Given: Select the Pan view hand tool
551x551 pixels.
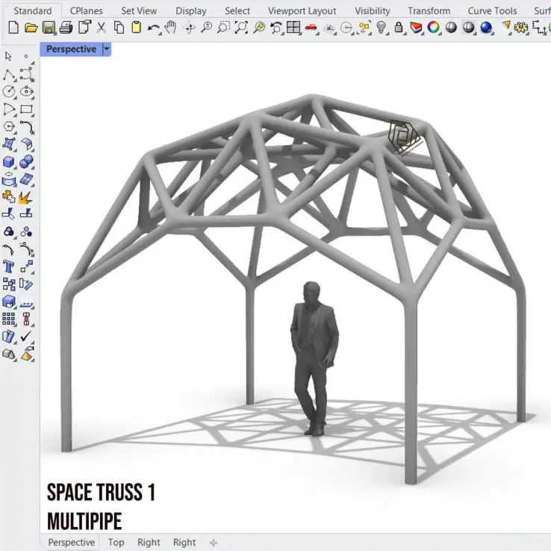Looking at the screenshot, I should click(171, 28).
